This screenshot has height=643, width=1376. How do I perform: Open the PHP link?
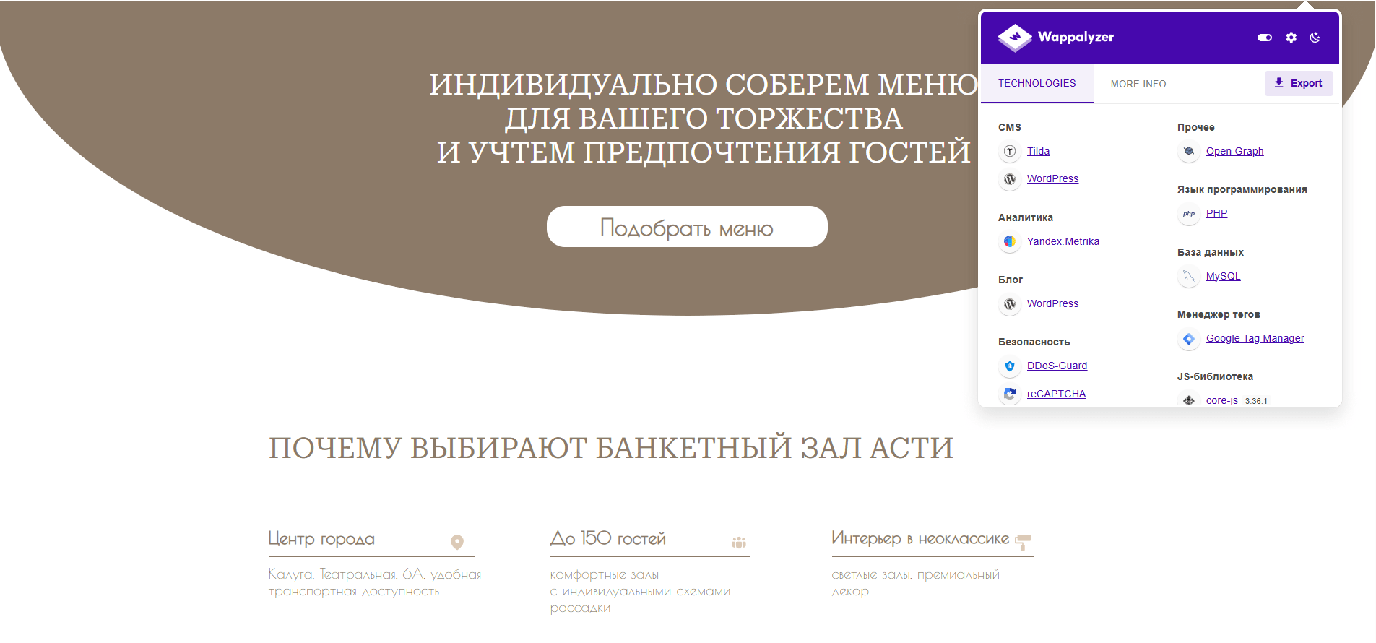(1217, 213)
